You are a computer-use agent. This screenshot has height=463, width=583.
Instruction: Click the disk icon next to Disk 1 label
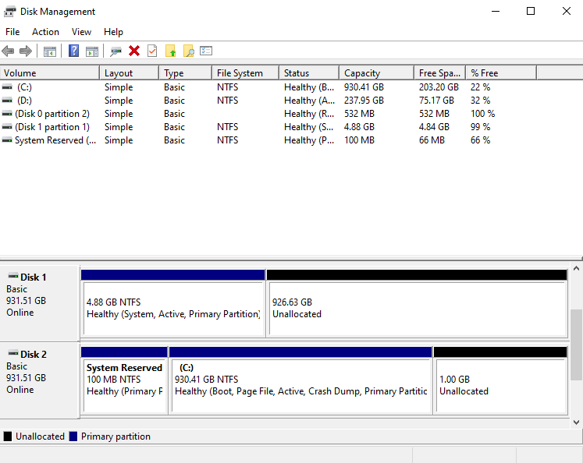13,276
